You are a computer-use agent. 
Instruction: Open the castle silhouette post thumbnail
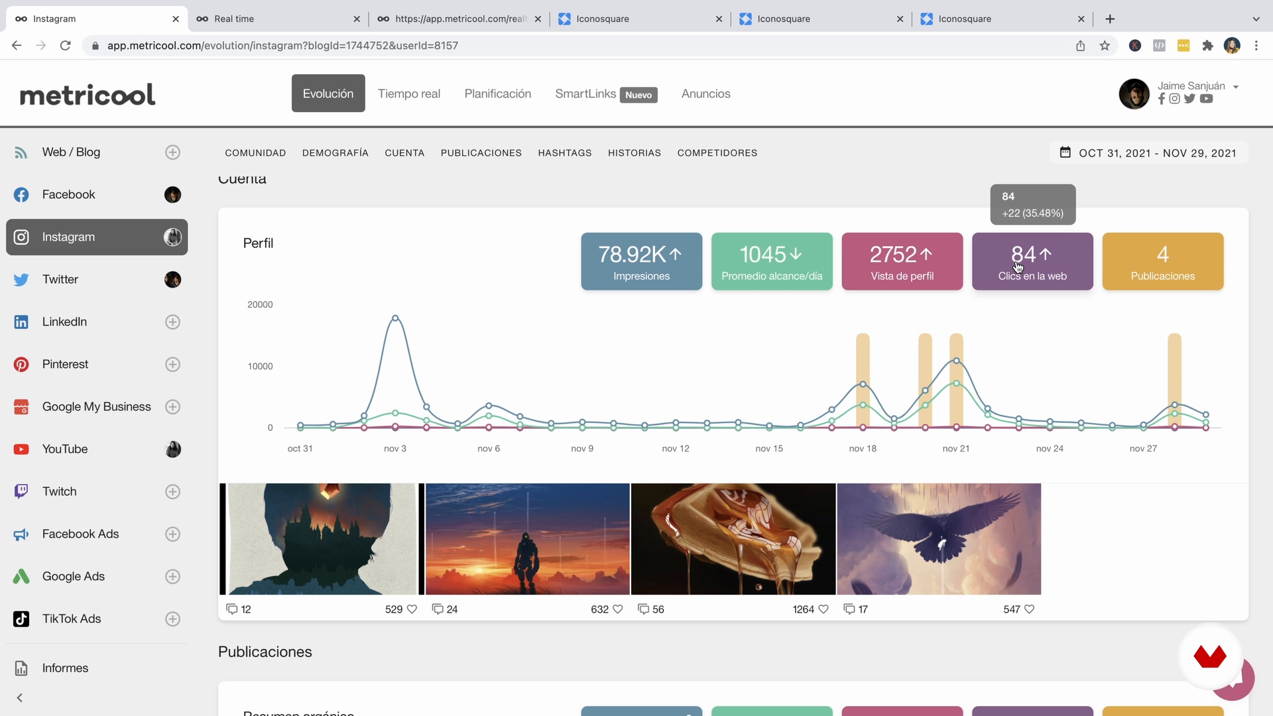pyautogui.click(x=322, y=539)
